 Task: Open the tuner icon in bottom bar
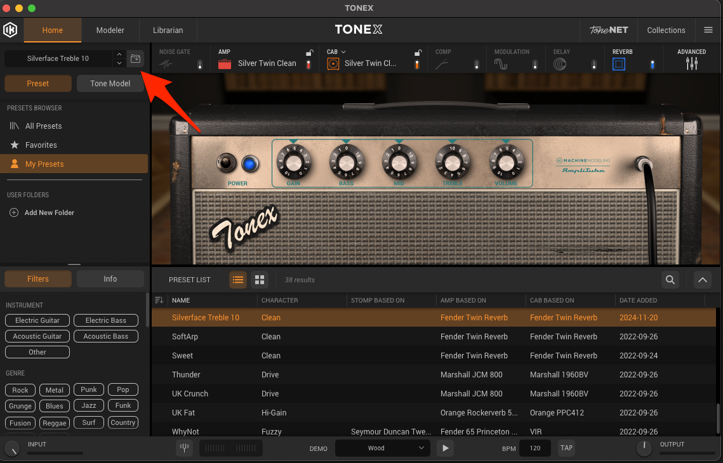[184, 448]
